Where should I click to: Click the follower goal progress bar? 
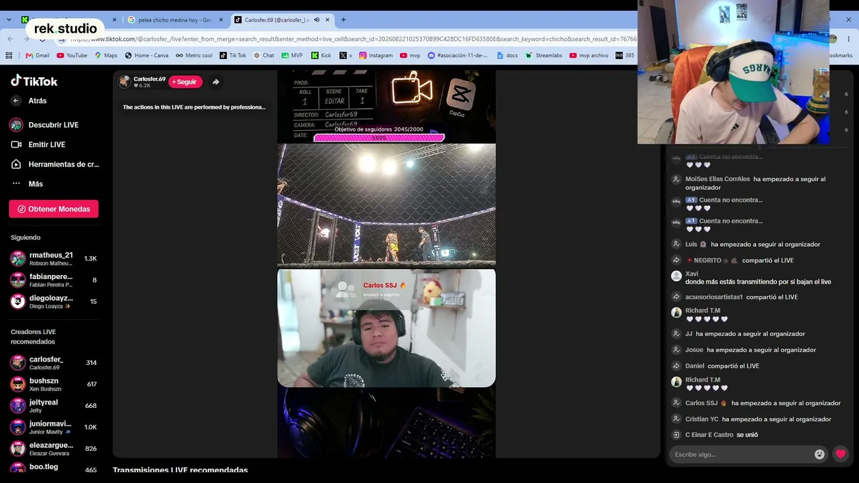point(379,138)
